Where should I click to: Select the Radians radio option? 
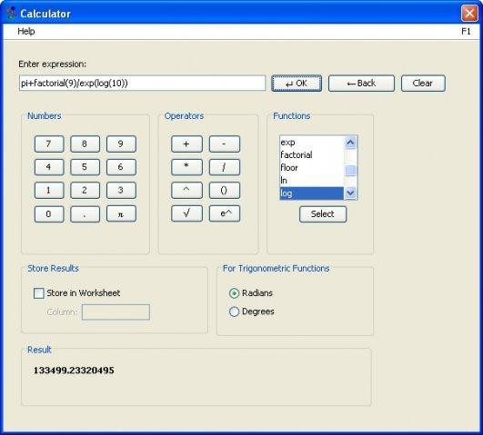(234, 293)
